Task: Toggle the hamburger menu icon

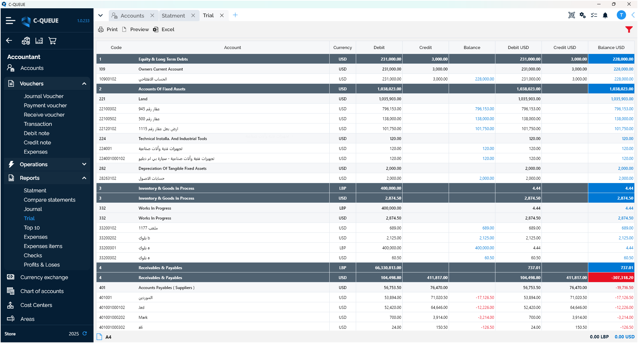Action: click(11, 21)
